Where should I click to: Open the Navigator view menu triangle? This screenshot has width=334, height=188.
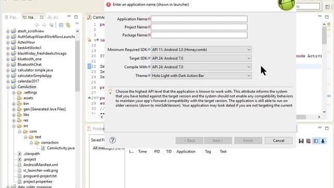coord(77,23)
